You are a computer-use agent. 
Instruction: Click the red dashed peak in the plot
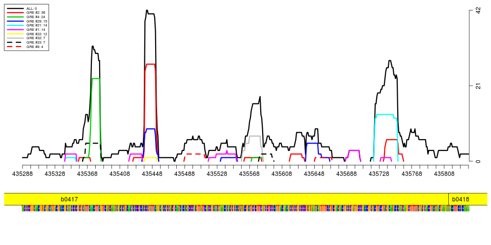[x=195, y=154]
